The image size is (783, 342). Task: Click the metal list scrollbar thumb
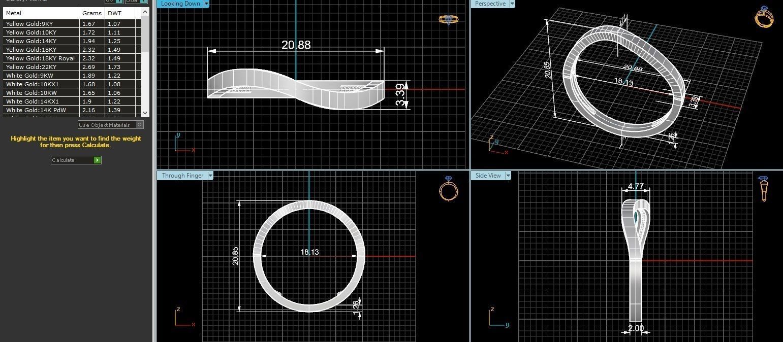[x=145, y=33]
